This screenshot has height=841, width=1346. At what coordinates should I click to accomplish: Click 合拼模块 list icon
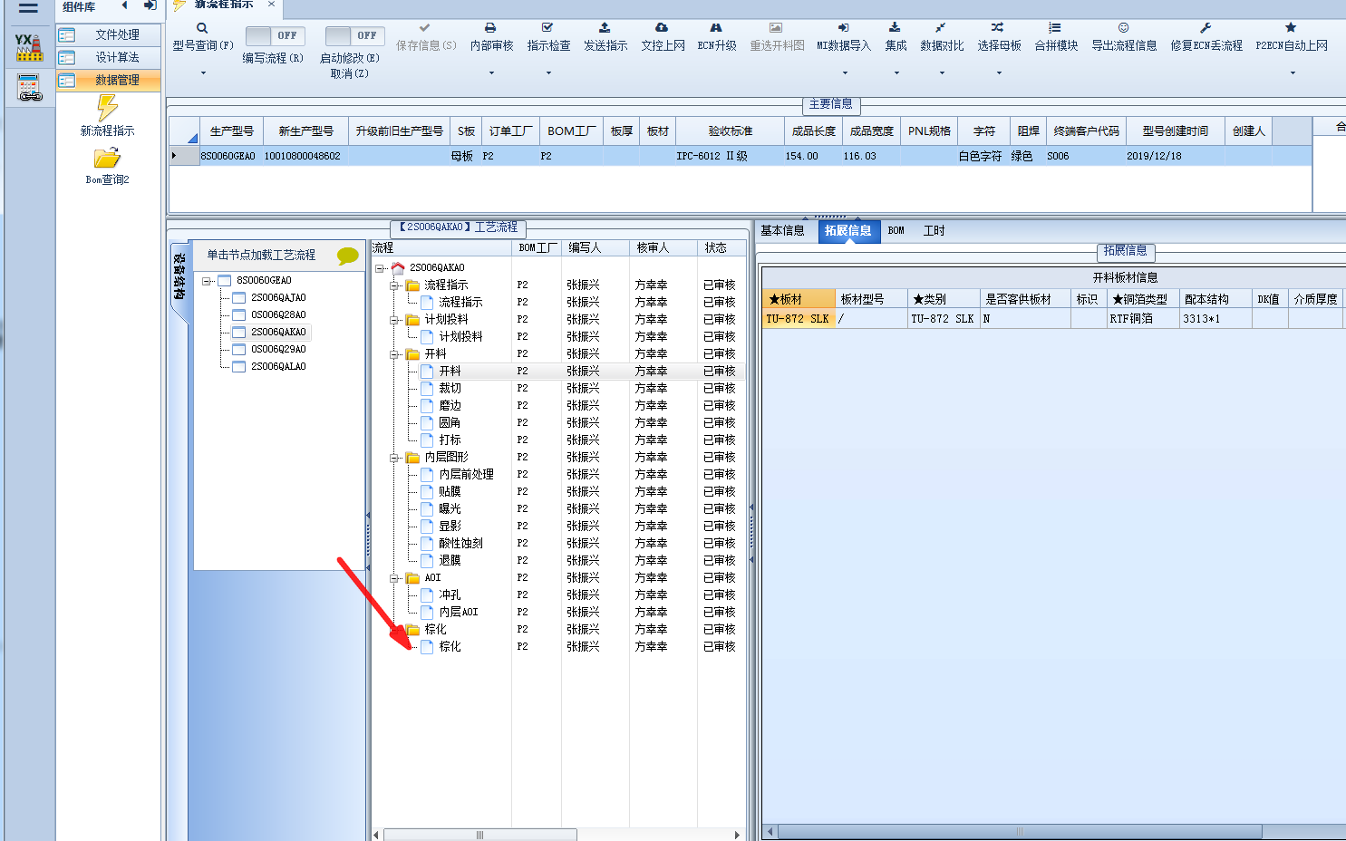click(x=1055, y=28)
